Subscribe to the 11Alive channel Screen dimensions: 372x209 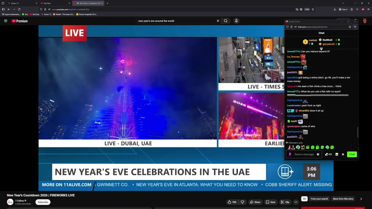[x=43, y=202]
